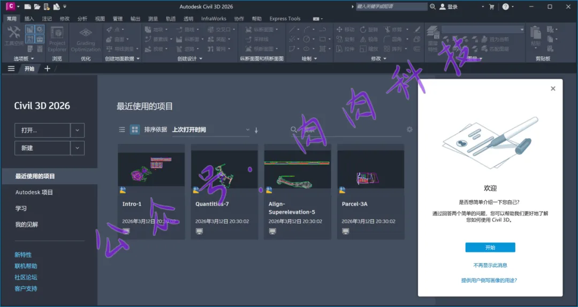Click the Project Explorer ribbon icon
This screenshot has width=578, height=307.
[57, 33]
